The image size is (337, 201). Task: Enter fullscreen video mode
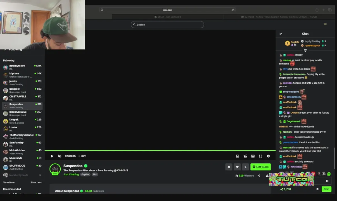[260, 156]
